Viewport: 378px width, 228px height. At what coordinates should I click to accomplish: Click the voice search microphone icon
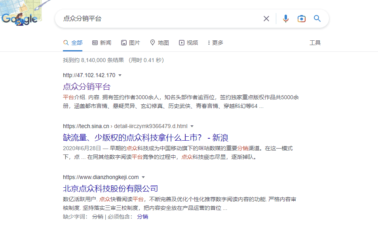pos(286,19)
